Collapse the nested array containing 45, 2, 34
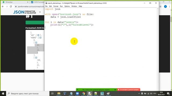 click(x=36, y=43)
